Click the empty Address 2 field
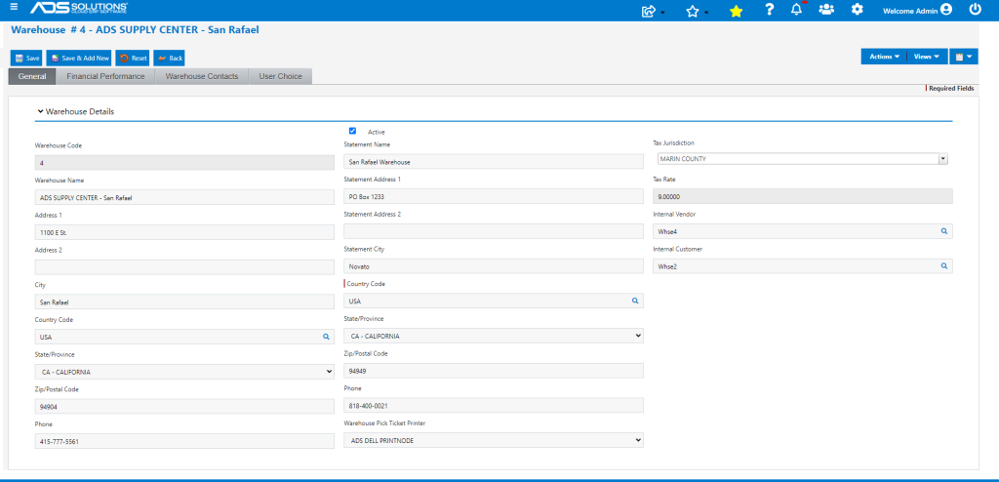The width and height of the screenshot is (999, 482). tap(184, 267)
